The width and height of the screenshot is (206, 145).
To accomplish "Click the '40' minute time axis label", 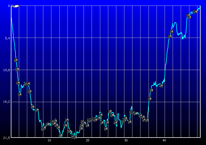I will 164,140.
